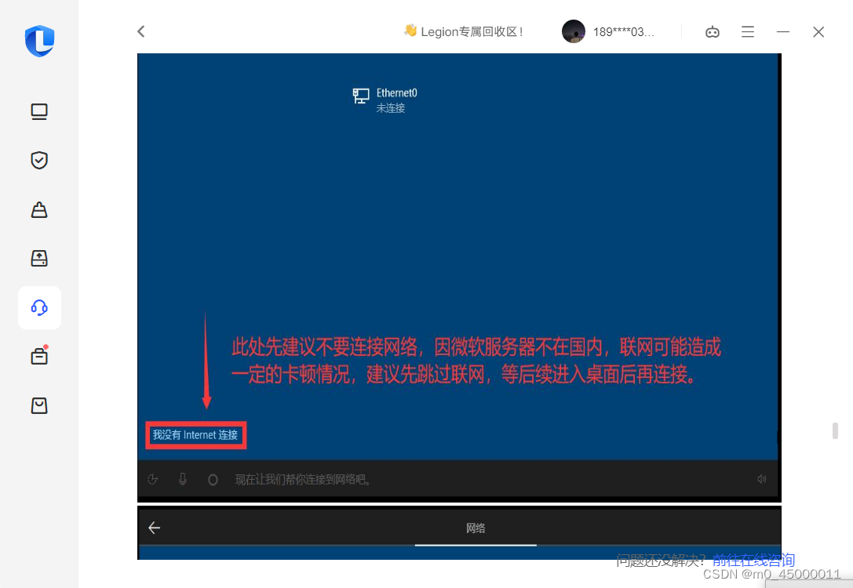Click the user avatar picture

click(x=574, y=31)
